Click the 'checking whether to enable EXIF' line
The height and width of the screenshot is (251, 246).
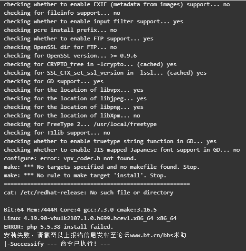pyautogui.click(x=117, y=4)
